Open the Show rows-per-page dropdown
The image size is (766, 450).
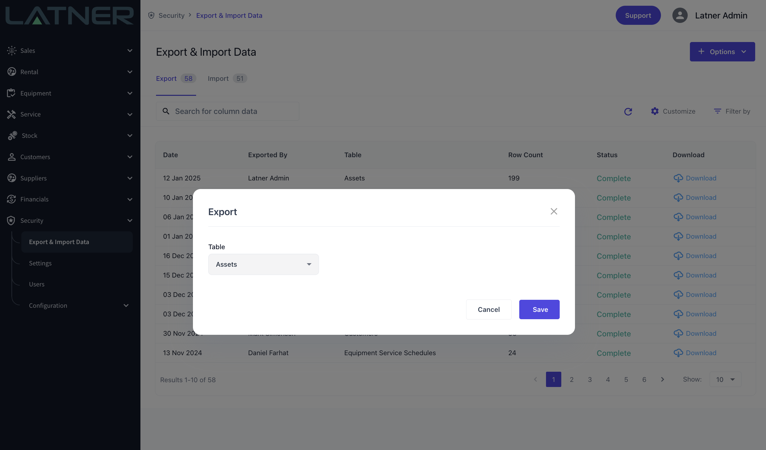725,379
